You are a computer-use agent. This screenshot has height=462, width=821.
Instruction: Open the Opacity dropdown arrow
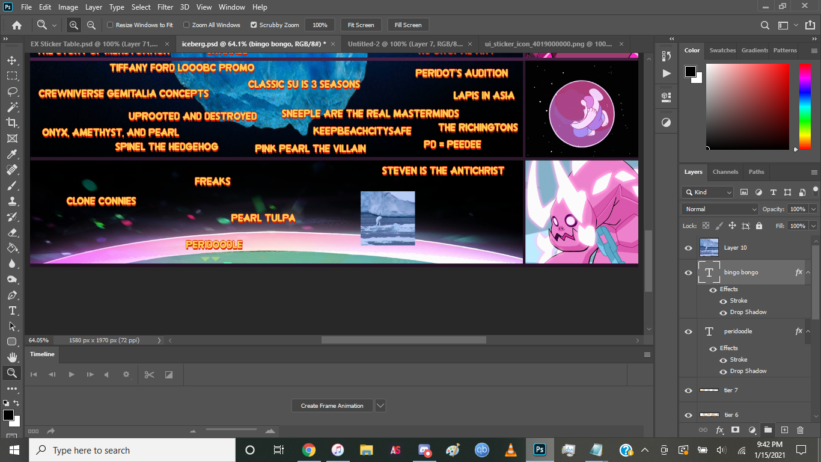click(813, 209)
